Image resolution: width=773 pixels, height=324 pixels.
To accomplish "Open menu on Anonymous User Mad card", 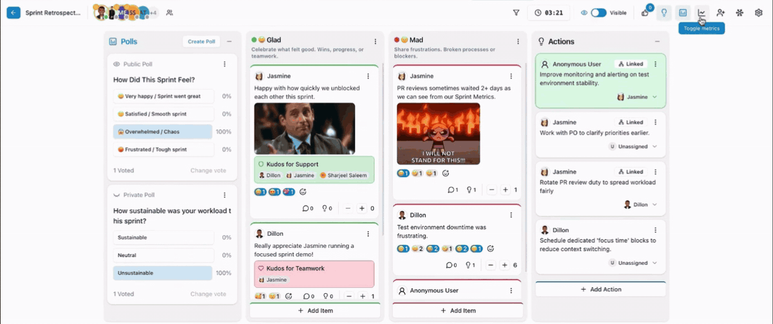I will tap(511, 291).
